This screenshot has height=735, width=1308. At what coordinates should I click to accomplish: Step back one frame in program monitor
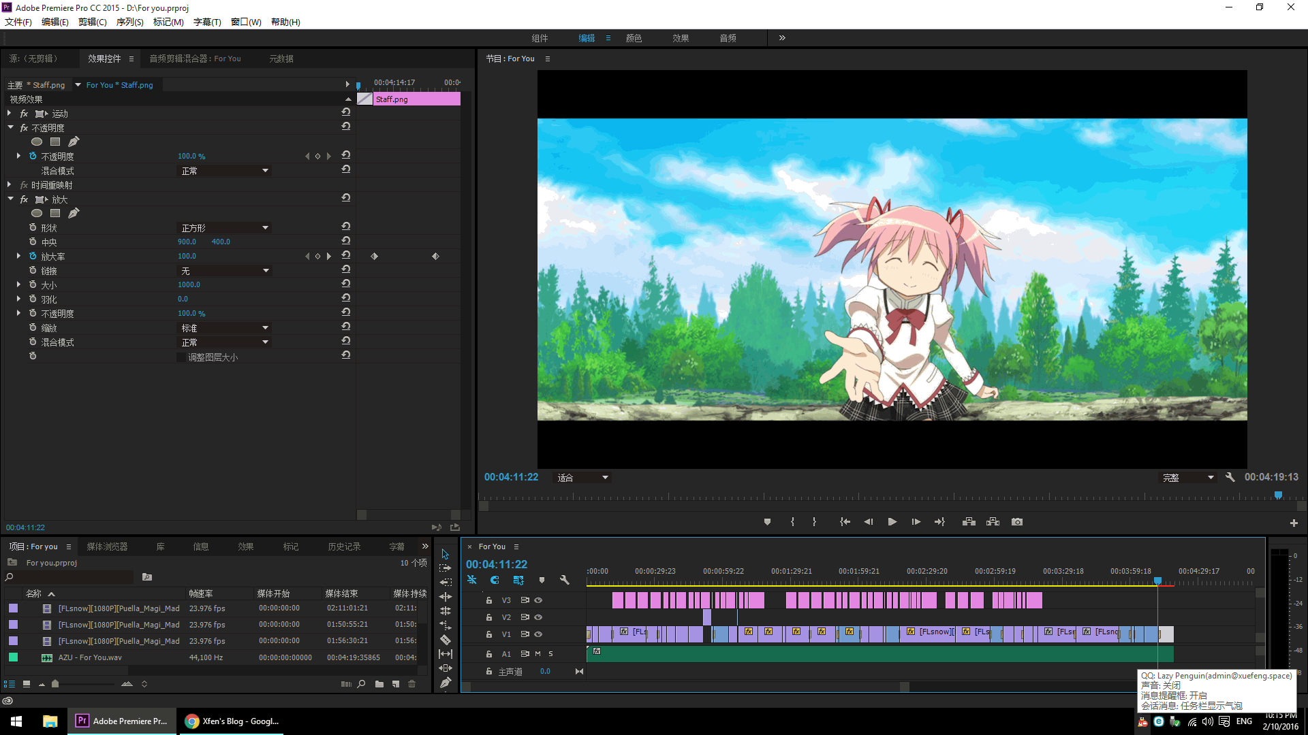[x=869, y=522]
